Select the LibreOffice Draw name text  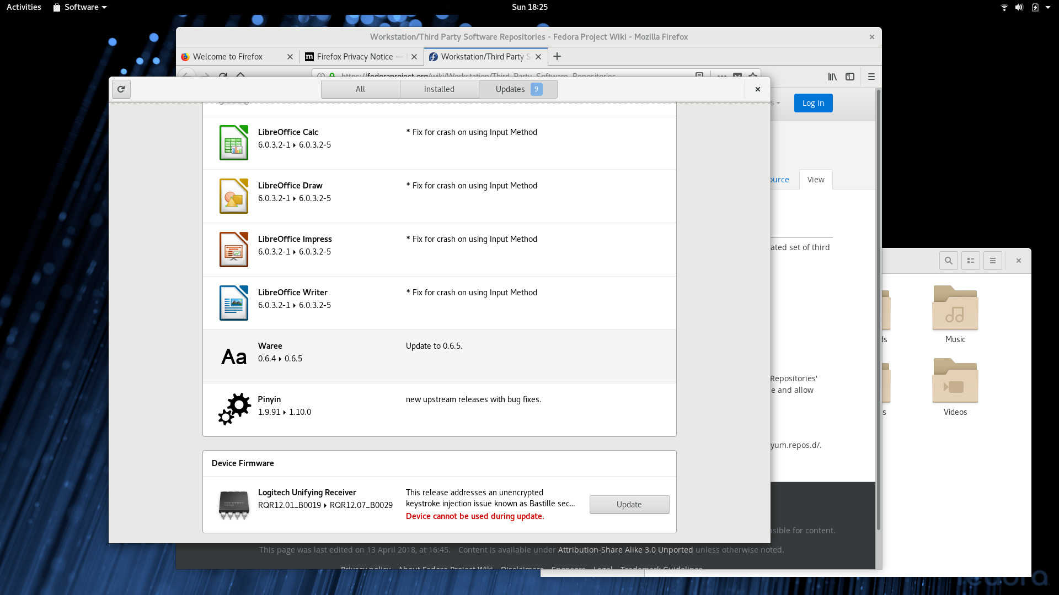coord(290,186)
